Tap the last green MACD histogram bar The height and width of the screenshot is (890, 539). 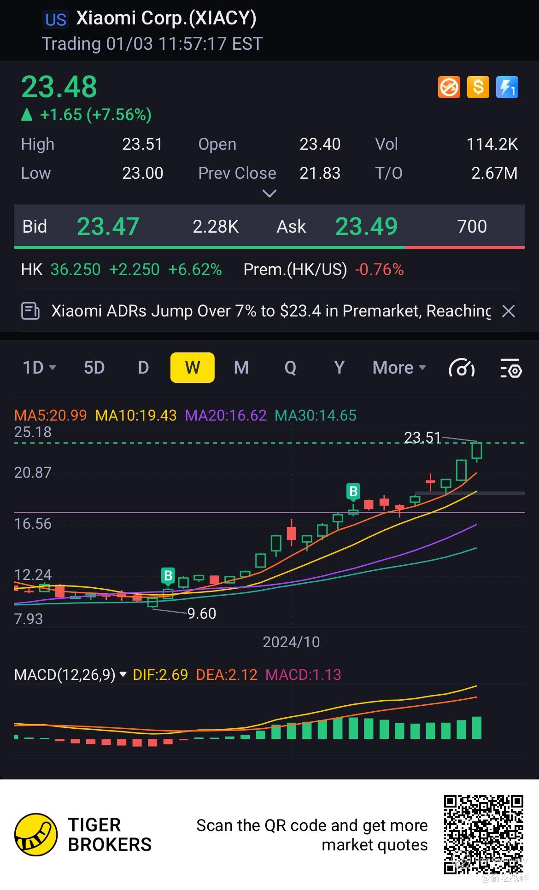click(x=477, y=728)
